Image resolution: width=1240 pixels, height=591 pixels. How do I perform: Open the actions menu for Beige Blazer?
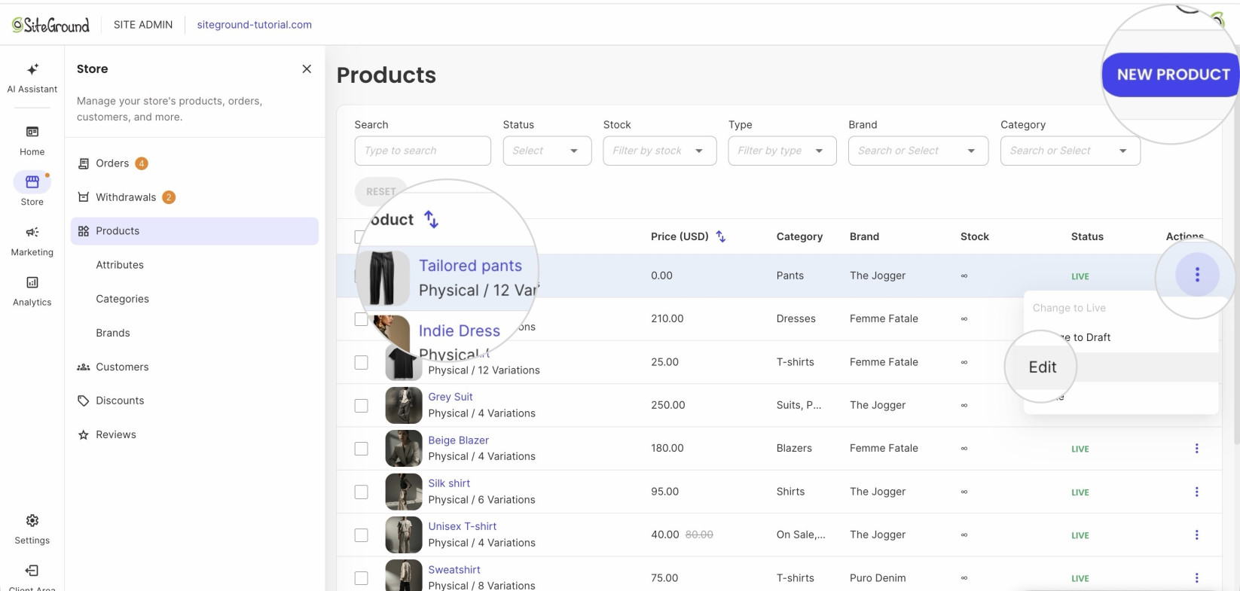[1196, 449]
